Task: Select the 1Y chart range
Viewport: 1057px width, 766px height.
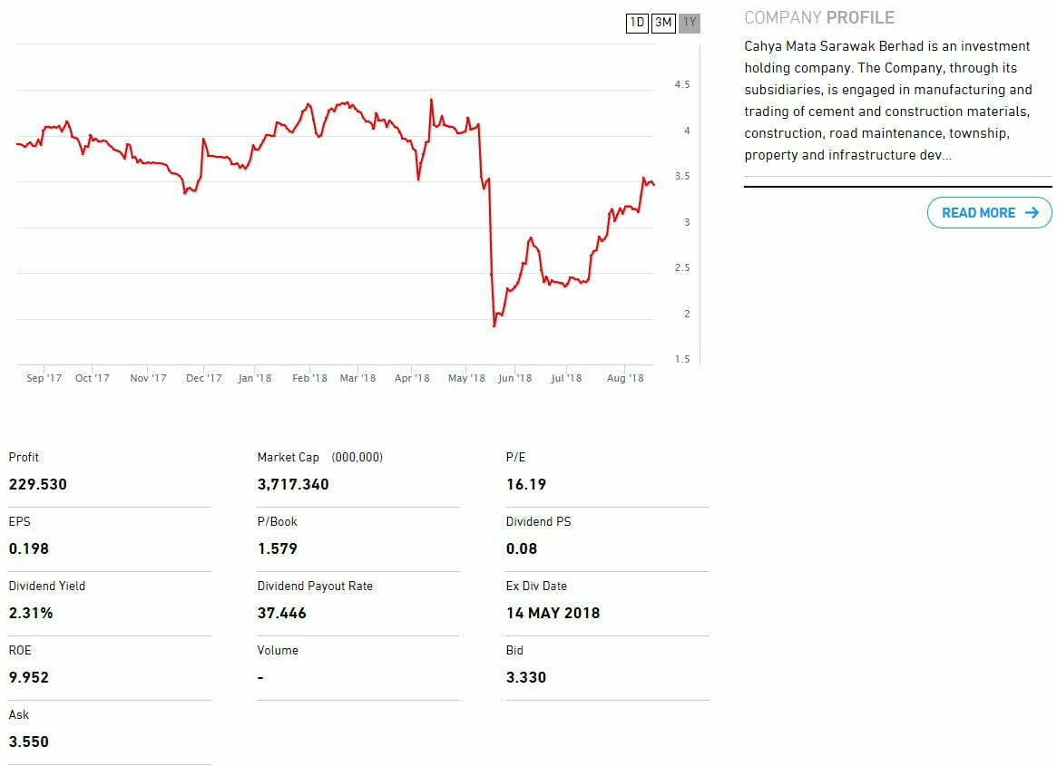Action: (690, 23)
